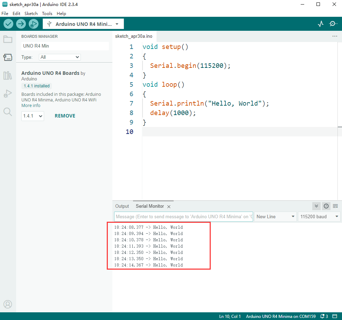Click the void loop() code line
Screen dimensions: 342x320
click(x=163, y=85)
